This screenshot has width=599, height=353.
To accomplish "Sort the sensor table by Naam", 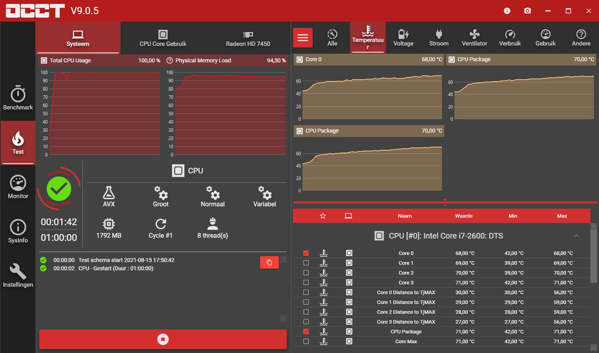I will tap(405, 216).
